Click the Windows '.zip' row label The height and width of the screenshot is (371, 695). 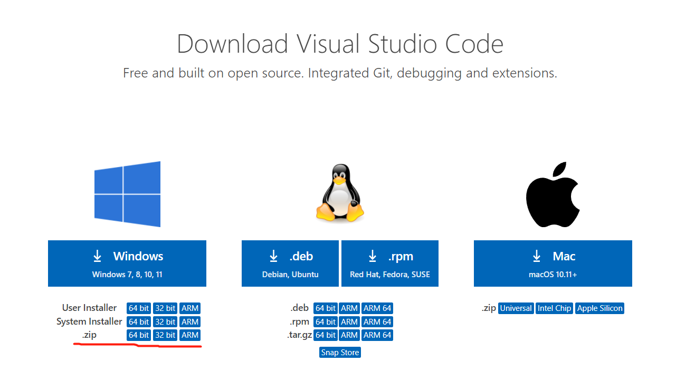click(90, 335)
